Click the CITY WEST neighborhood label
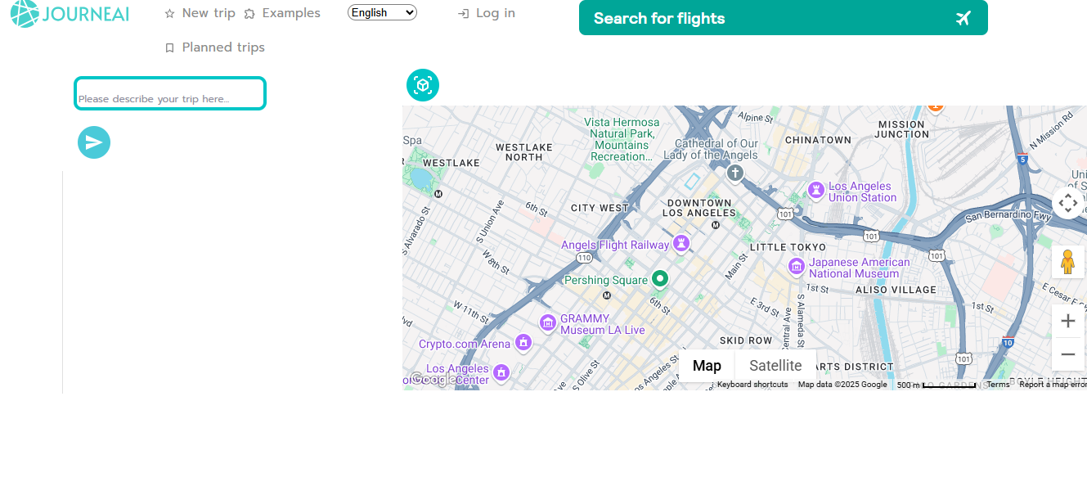This screenshot has height=482, width=1087. point(600,208)
